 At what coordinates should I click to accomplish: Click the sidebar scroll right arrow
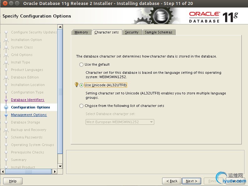coord(55,171)
